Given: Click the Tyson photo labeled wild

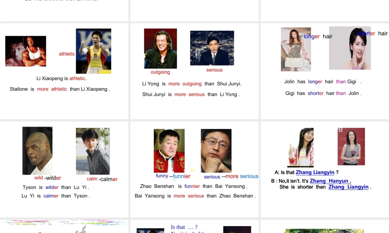Looking at the screenshot, I should [x=37, y=151].
